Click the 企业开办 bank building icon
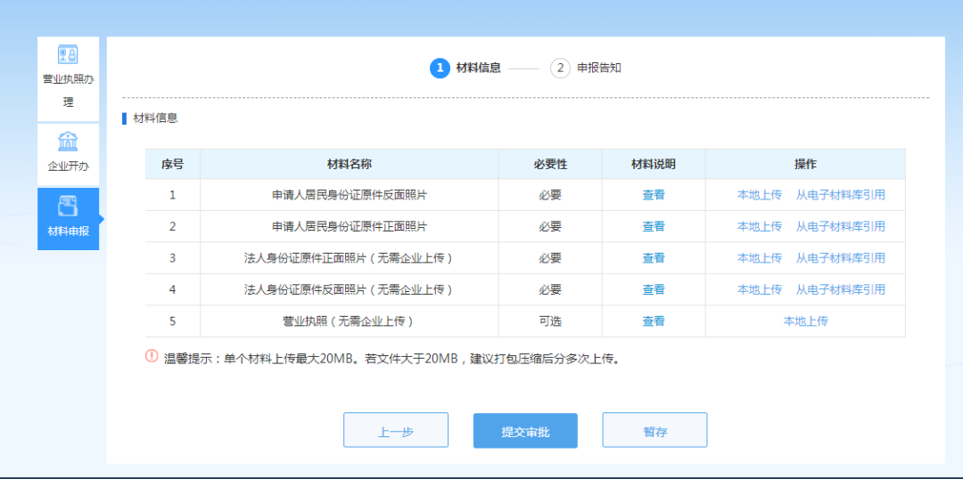 point(68,142)
